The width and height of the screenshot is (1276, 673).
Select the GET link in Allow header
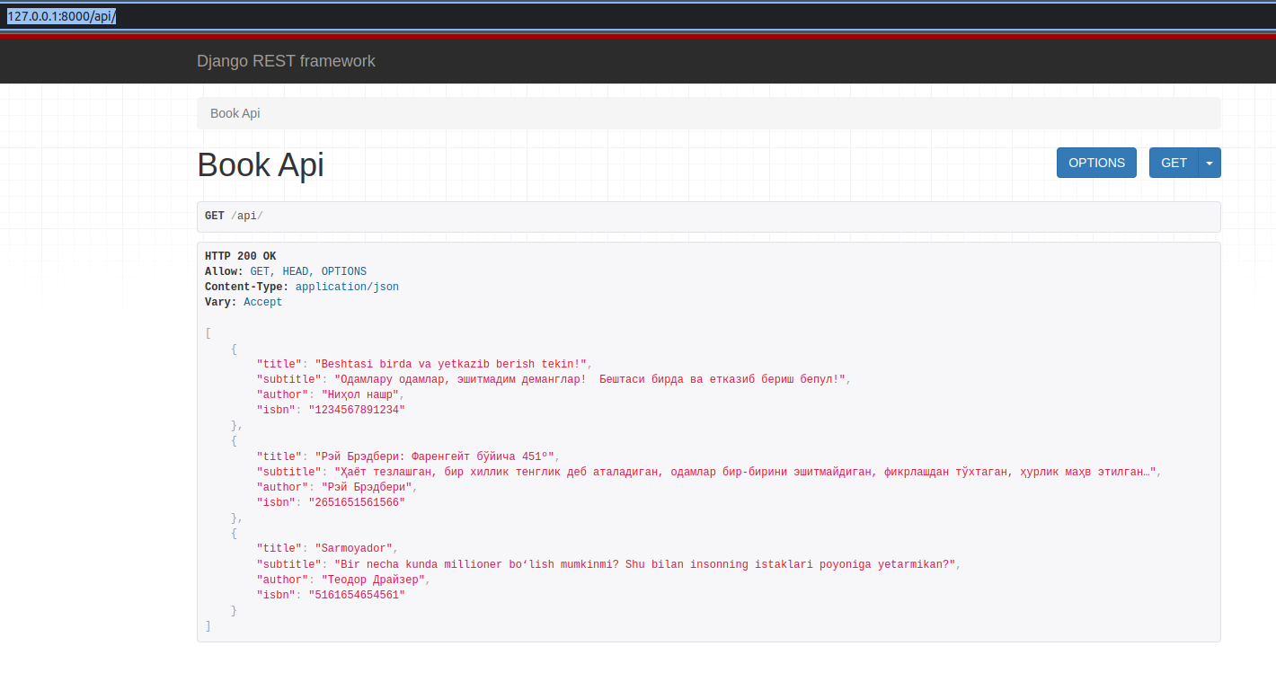tap(260, 270)
